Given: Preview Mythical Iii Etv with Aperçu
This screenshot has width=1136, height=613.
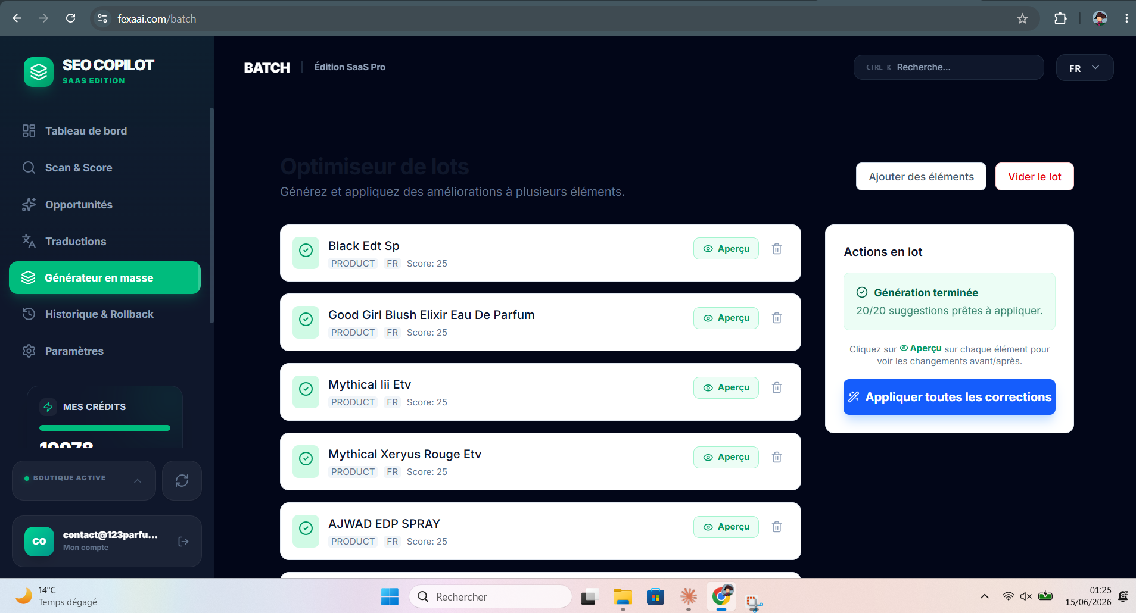Looking at the screenshot, I should (726, 387).
